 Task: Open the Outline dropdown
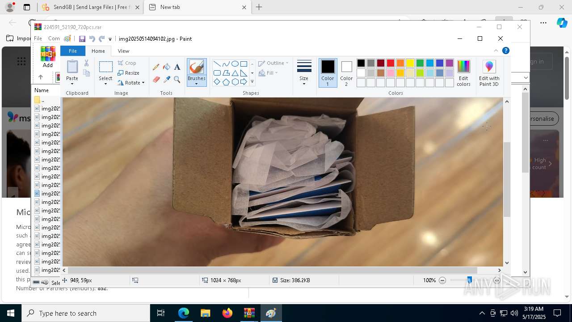point(273,63)
